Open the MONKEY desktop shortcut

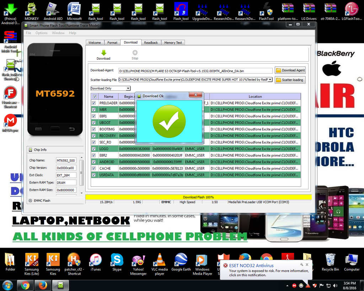32,11
